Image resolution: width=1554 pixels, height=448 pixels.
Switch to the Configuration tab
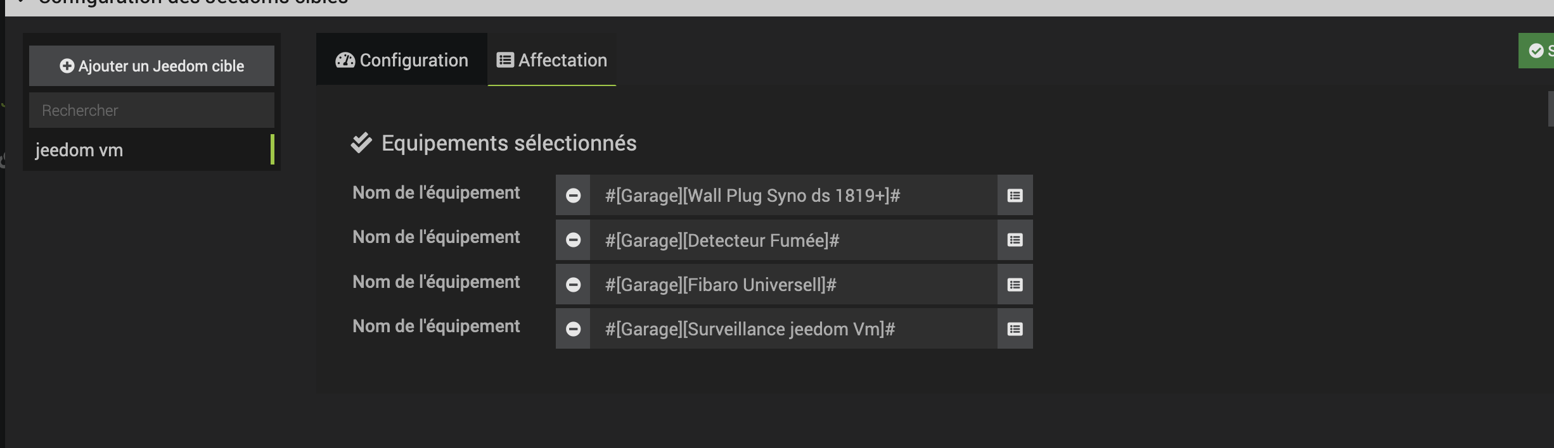click(402, 59)
